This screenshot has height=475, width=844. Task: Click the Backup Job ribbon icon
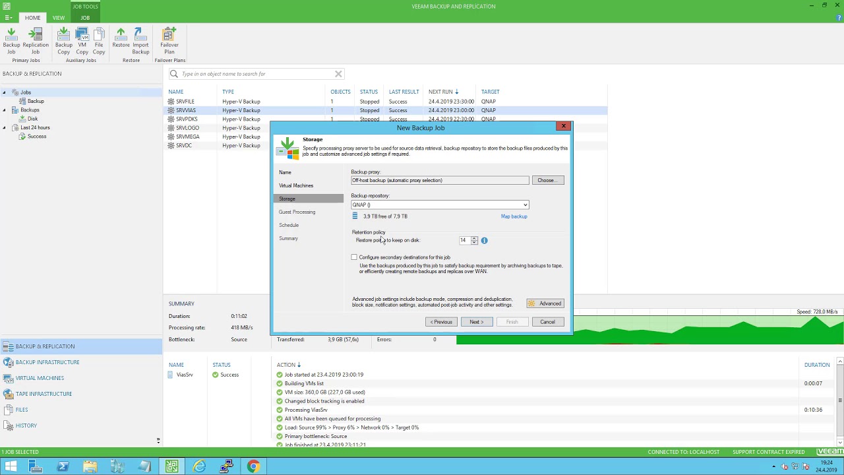pyautogui.click(x=11, y=41)
